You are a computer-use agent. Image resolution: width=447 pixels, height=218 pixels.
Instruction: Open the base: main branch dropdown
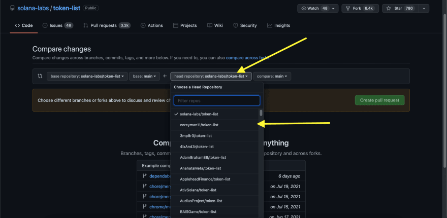tap(144, 76)
